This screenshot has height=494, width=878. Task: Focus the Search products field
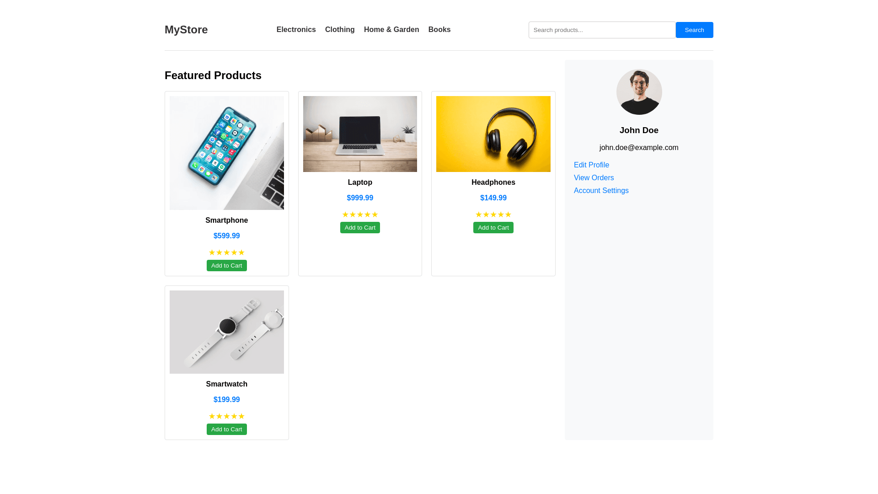coord(602,30)
